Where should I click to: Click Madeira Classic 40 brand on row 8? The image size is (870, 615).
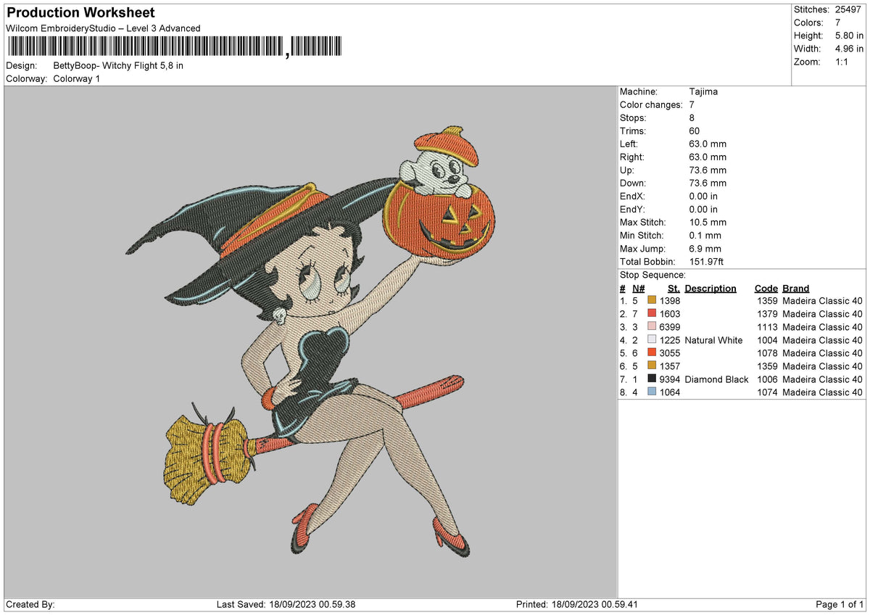click(822, 392)
